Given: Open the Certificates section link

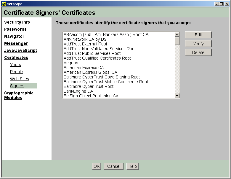Looking at the screenshot, I should tap(16, 58).
